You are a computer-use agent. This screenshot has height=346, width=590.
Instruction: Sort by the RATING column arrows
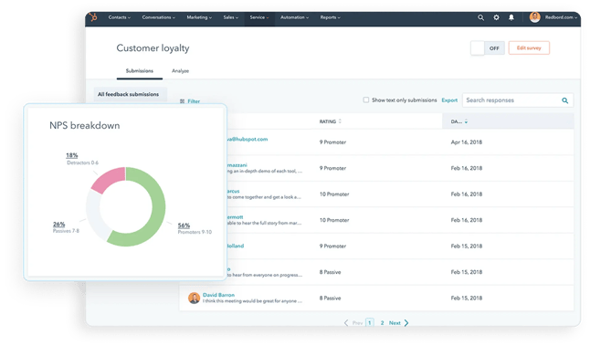[340, 121]
